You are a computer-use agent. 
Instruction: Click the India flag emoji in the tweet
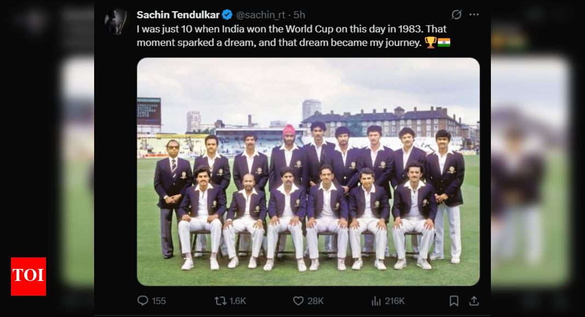[x=445, y=42]
